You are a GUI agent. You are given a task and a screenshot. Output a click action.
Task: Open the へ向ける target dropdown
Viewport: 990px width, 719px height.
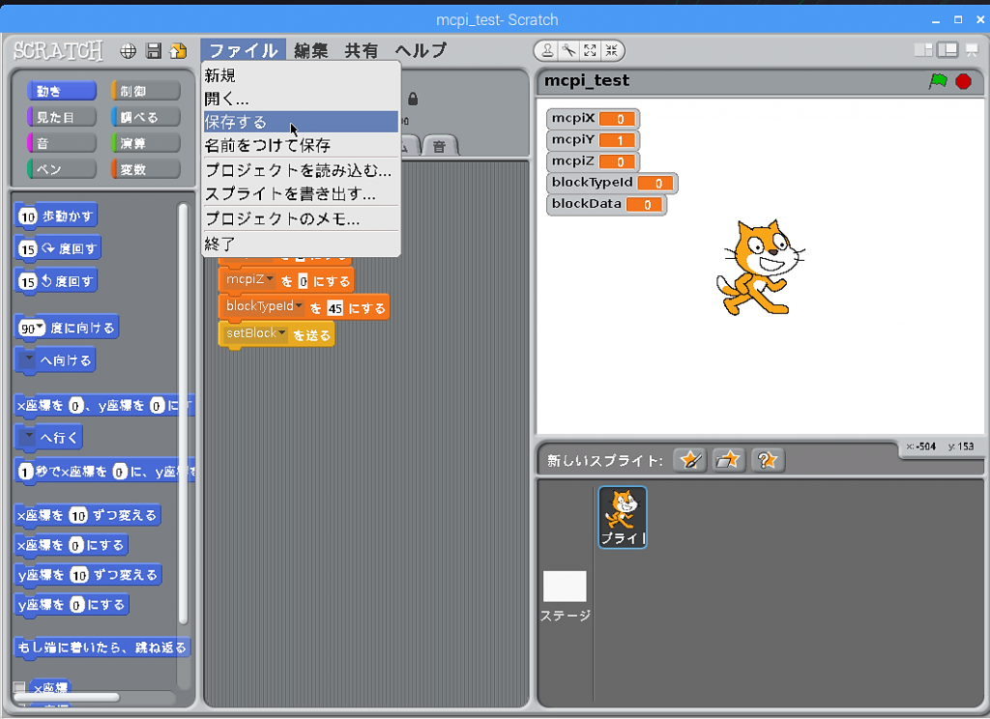click(28, 359)
